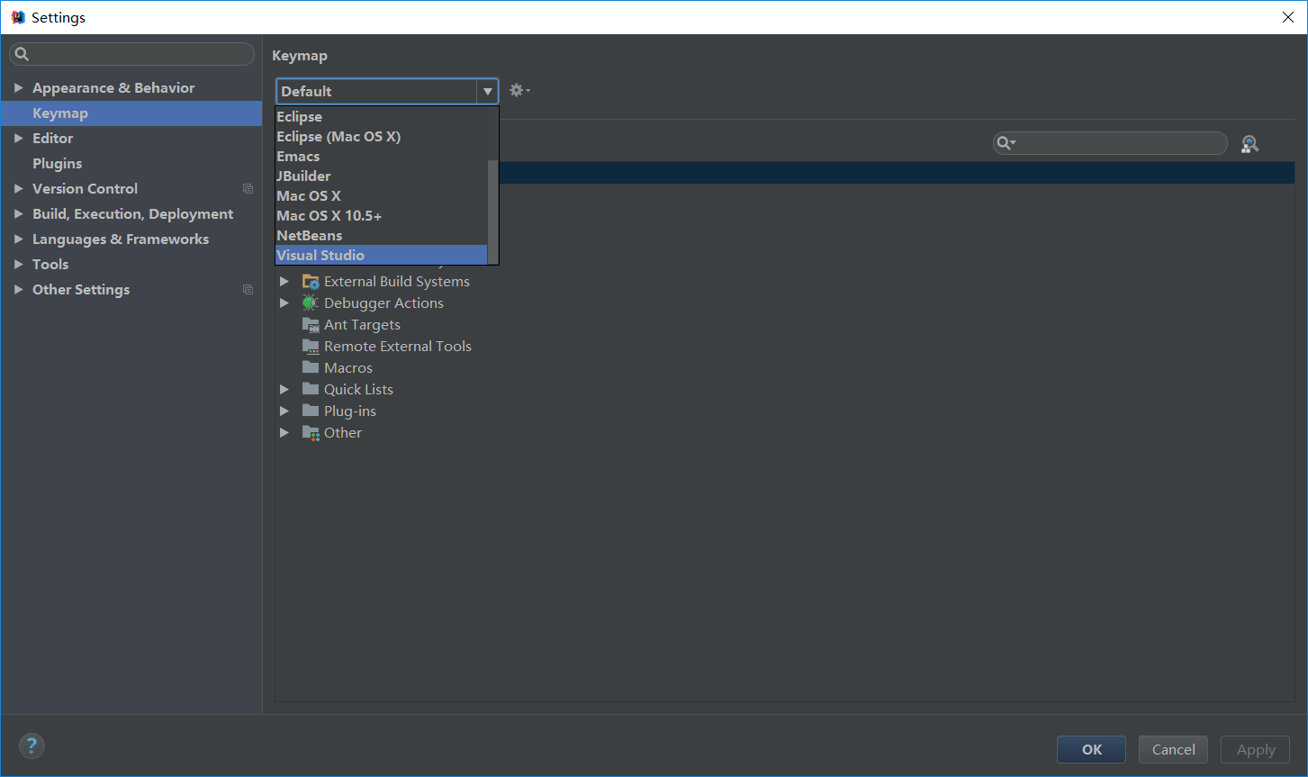Click the Cancel button
Viewport: 1308px width, 777px height.
coord(1174,749)
